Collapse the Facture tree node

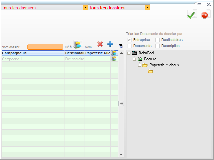coord(134,59)
